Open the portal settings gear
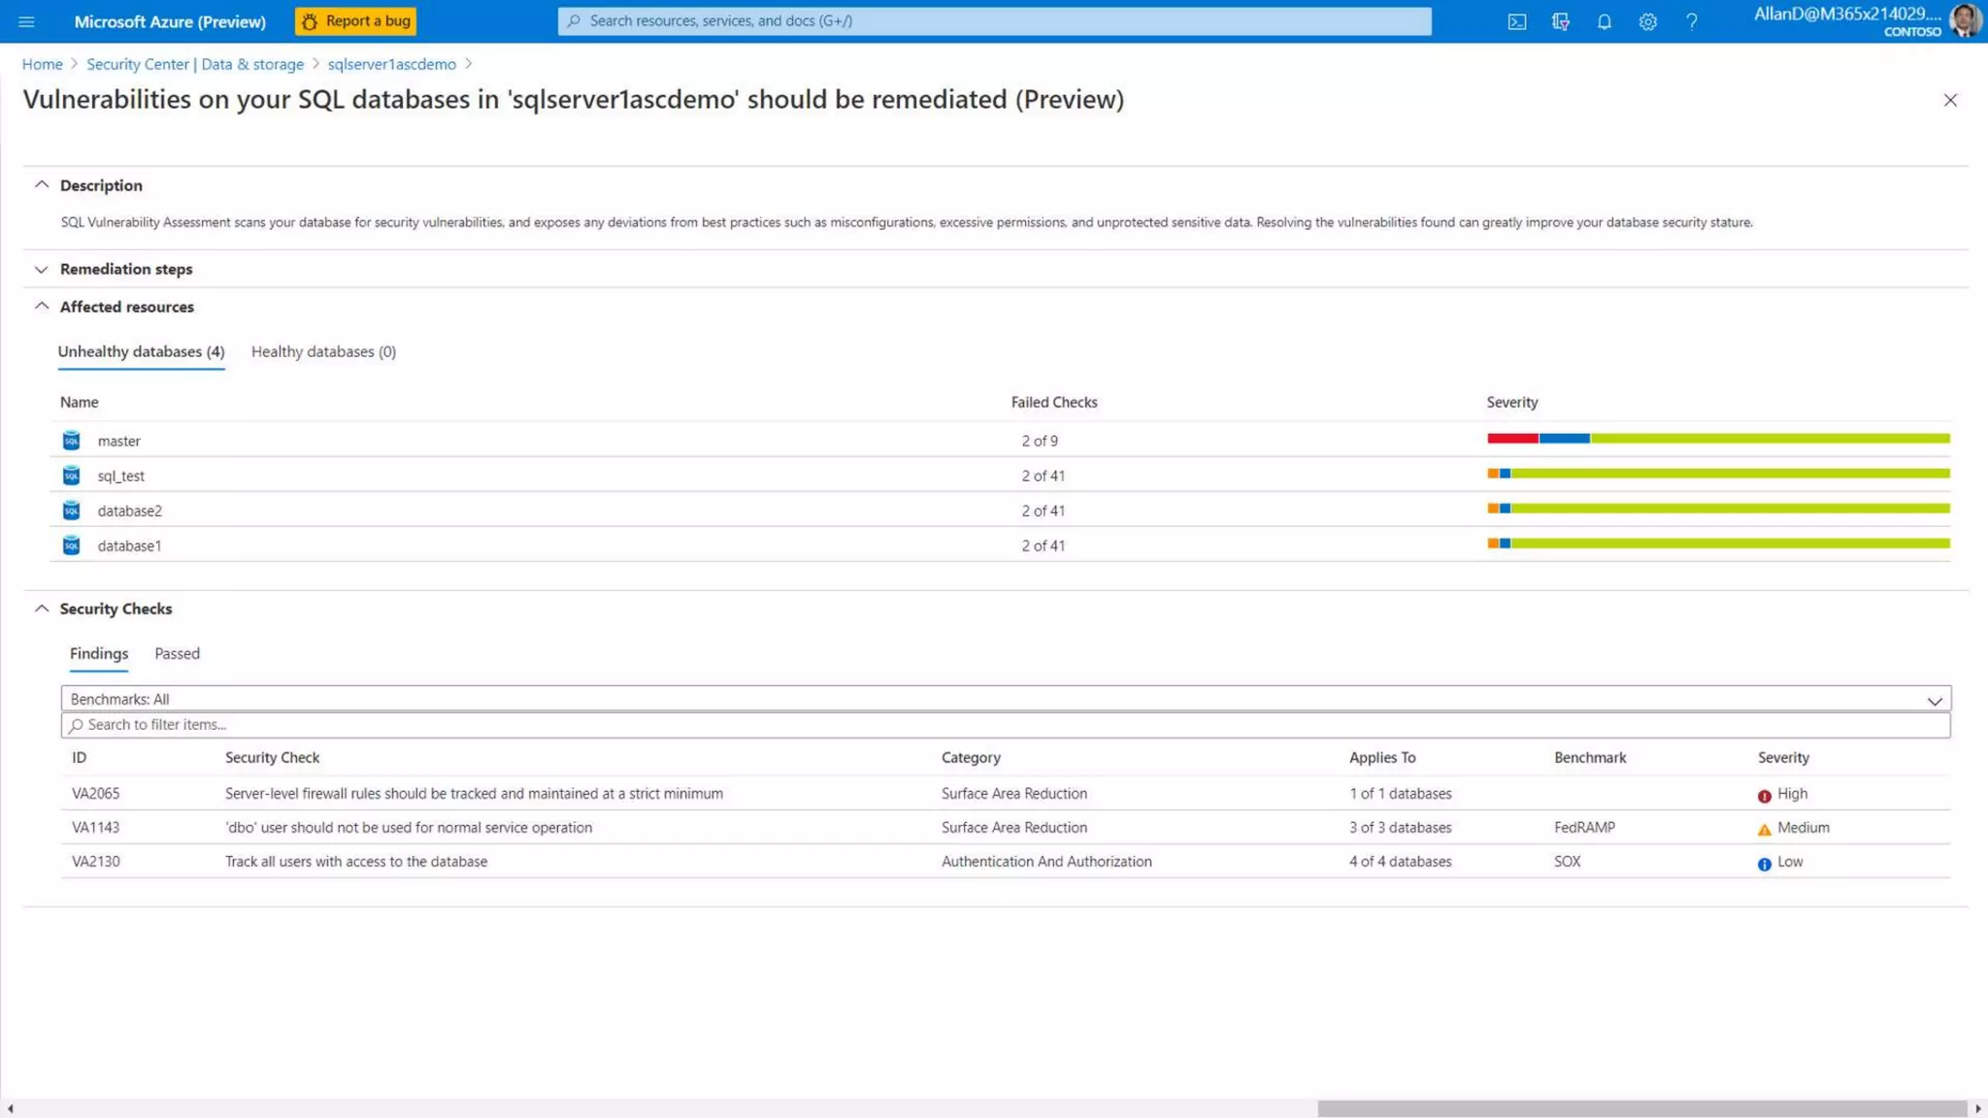This screenshot has height=1118, width=1988. point(1647,21)
